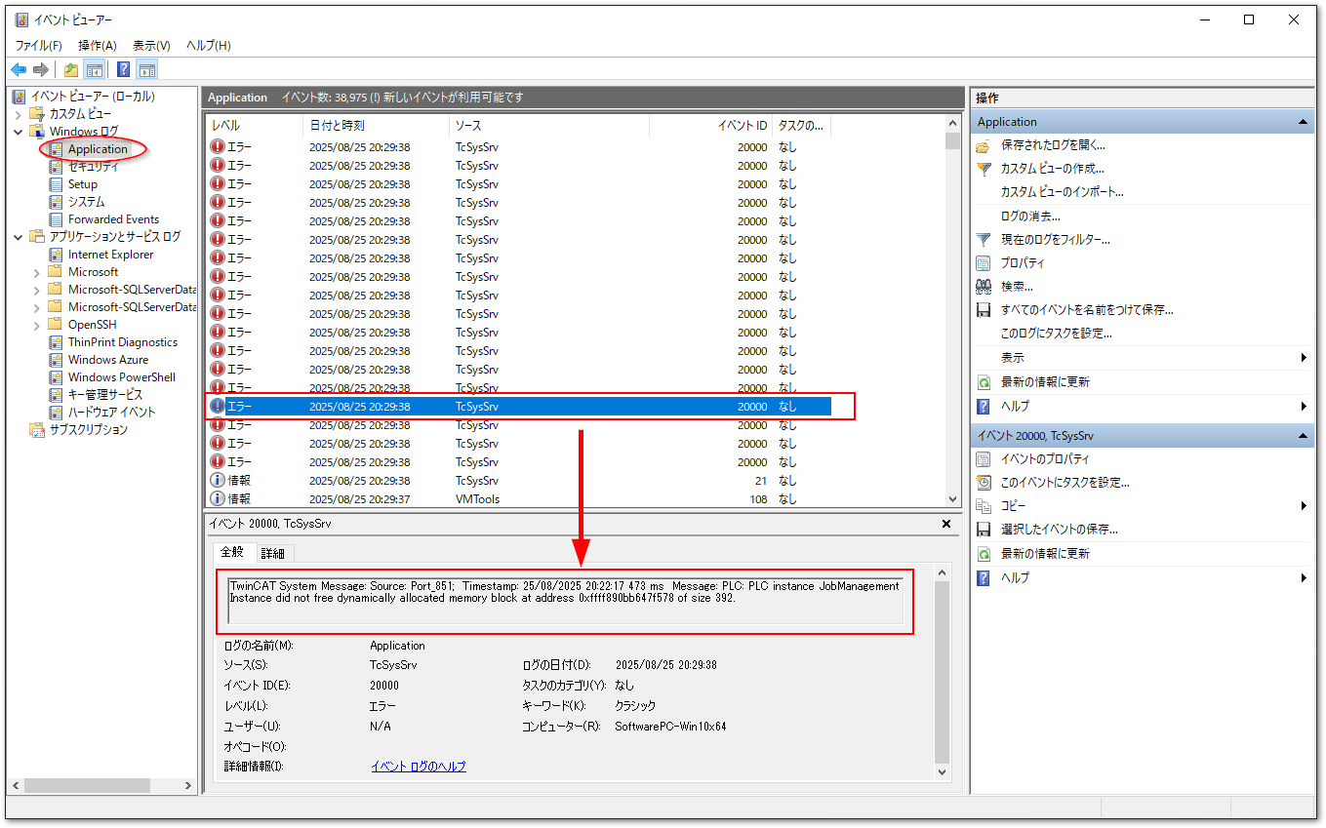Click the TwinCAT System Message description text
The image size is (1326, 828).
click(564, 592)
